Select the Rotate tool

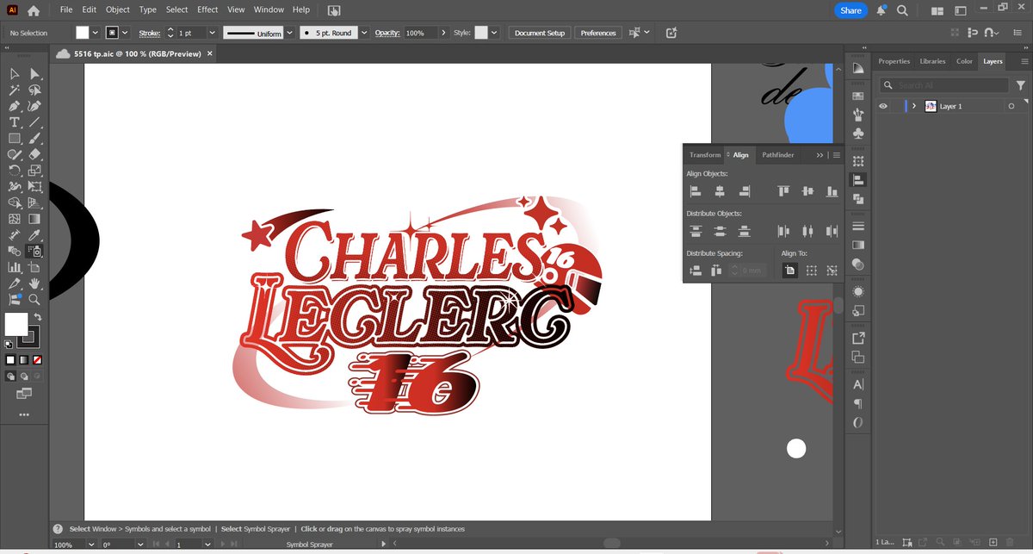(x=15, y=171)
